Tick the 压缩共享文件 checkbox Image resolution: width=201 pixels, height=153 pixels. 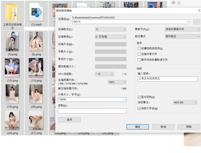(139, 54)
